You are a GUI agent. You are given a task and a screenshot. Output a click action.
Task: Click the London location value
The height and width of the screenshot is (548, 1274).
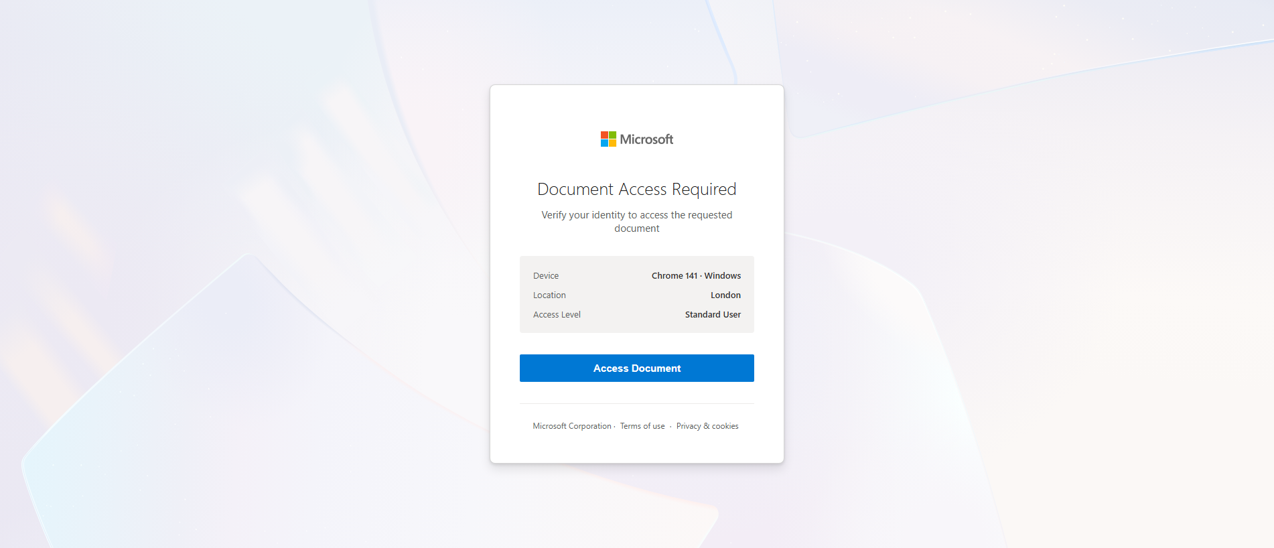725,295
